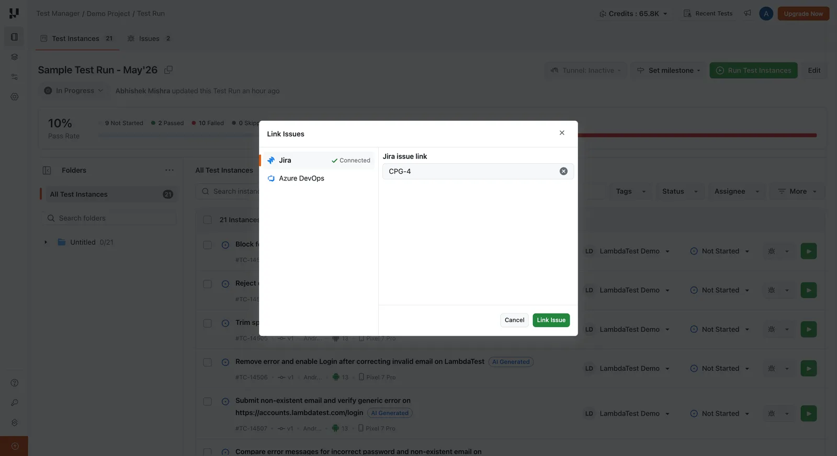Open user avatar A profile
This screenshot has height=456, width=837.
tap(766, 14)
